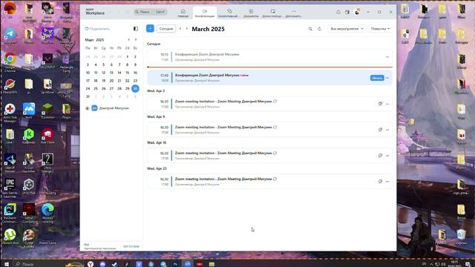Image resolution: width=475 pixels, height=267 pixels.
Task: Select day 11 in mini calendar
Action: [x=96, y=73]
